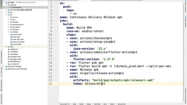
Task: Click the .metadata file icon
Action: pos(9,52)
